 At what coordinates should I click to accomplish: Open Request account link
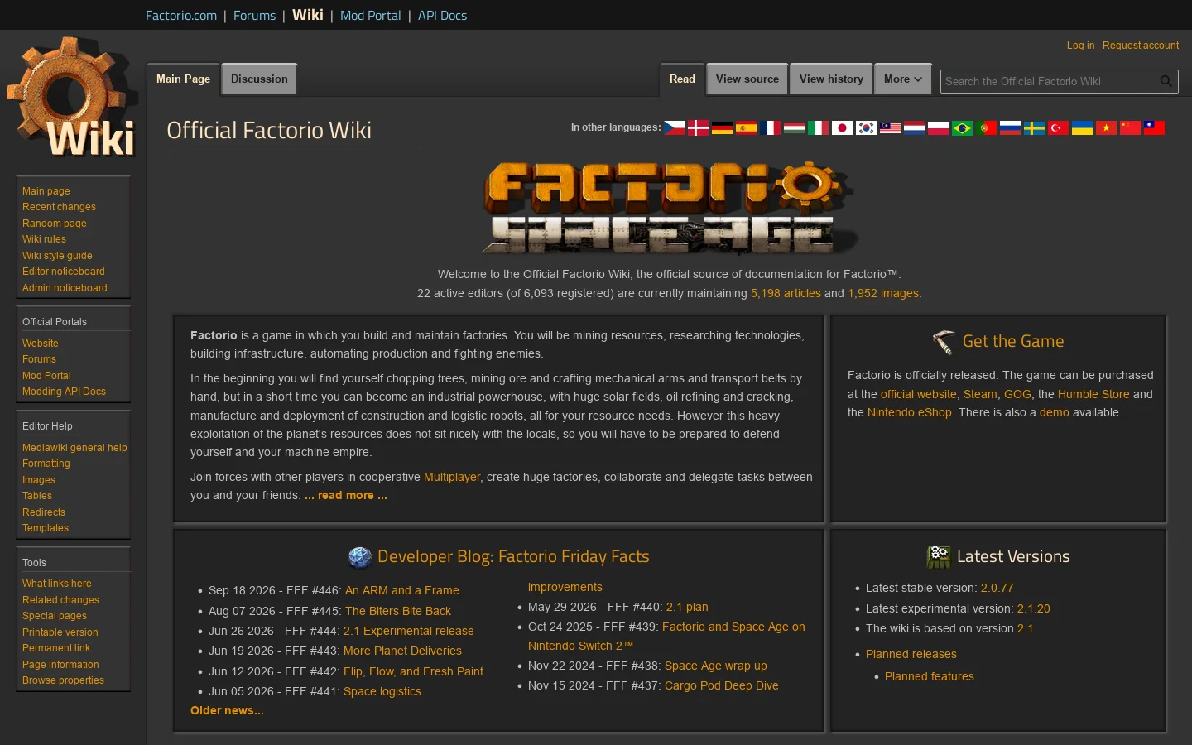click(1141, 46)
